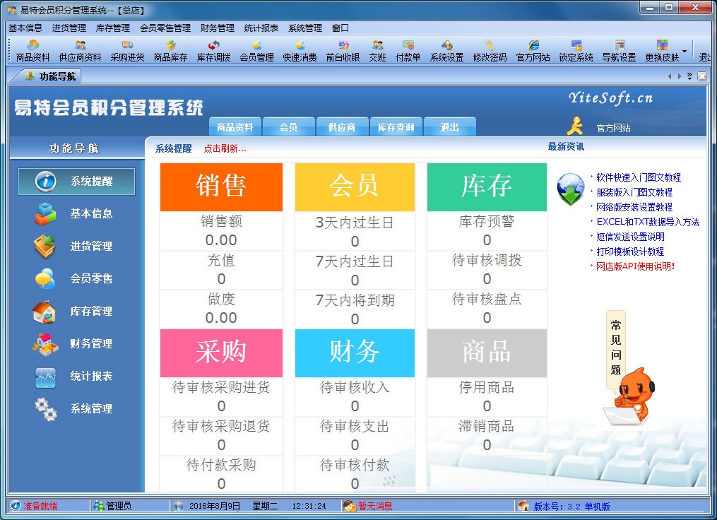Open 商品资料 toolbar icon
The width and height of the screenshot is (717, 520).
[x=32, y=51]
